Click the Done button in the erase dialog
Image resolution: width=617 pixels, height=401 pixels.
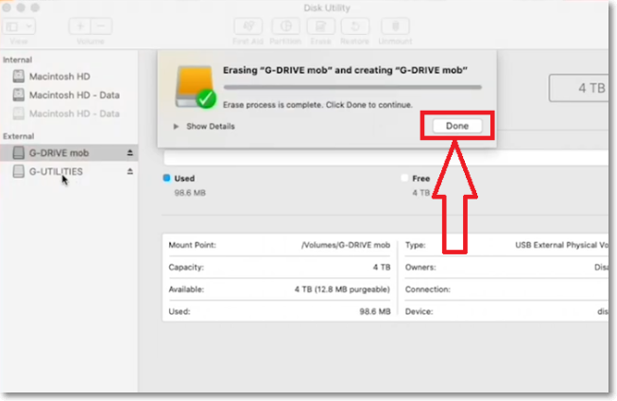(457, 126)
